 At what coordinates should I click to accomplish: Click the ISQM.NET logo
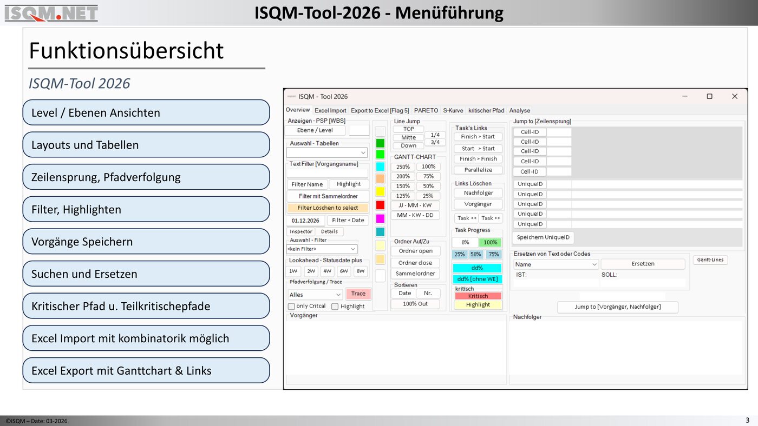coord(50,13)
